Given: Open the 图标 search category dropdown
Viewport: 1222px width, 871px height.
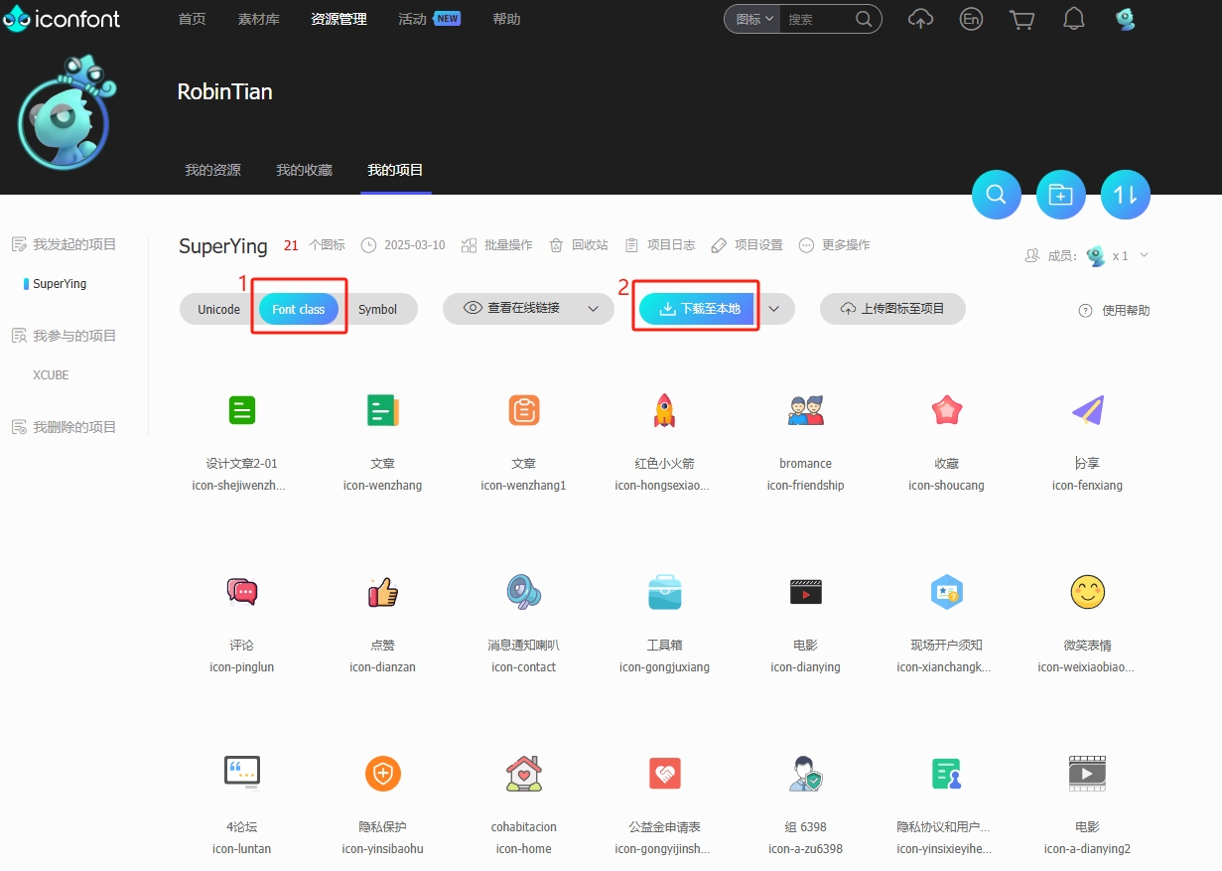Looking at the screenshot, I should coord(751,18).
